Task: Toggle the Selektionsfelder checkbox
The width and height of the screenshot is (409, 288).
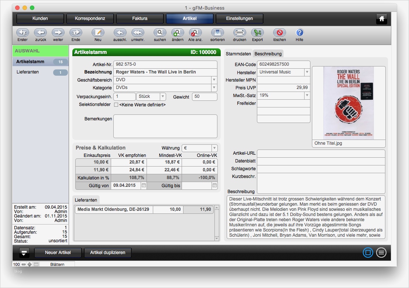Action: (116, 105)
